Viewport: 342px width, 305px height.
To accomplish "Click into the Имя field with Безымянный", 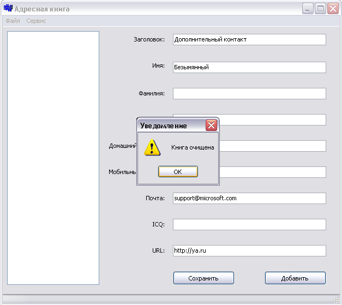I will click(249, 67).
